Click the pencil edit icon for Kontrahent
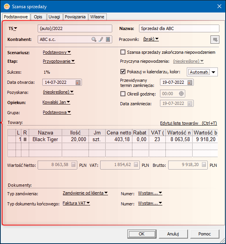Viewport: 226px width, 244px height. [x=101, y=39]
